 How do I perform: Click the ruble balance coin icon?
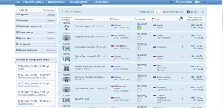click(197, 2)
